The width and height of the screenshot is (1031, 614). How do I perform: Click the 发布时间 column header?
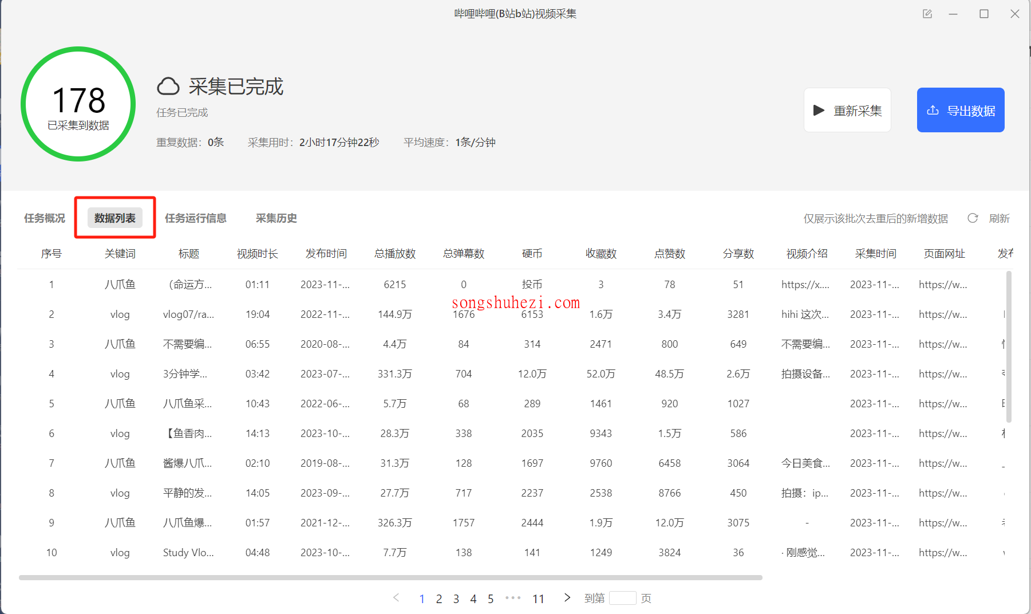(326, 254)
